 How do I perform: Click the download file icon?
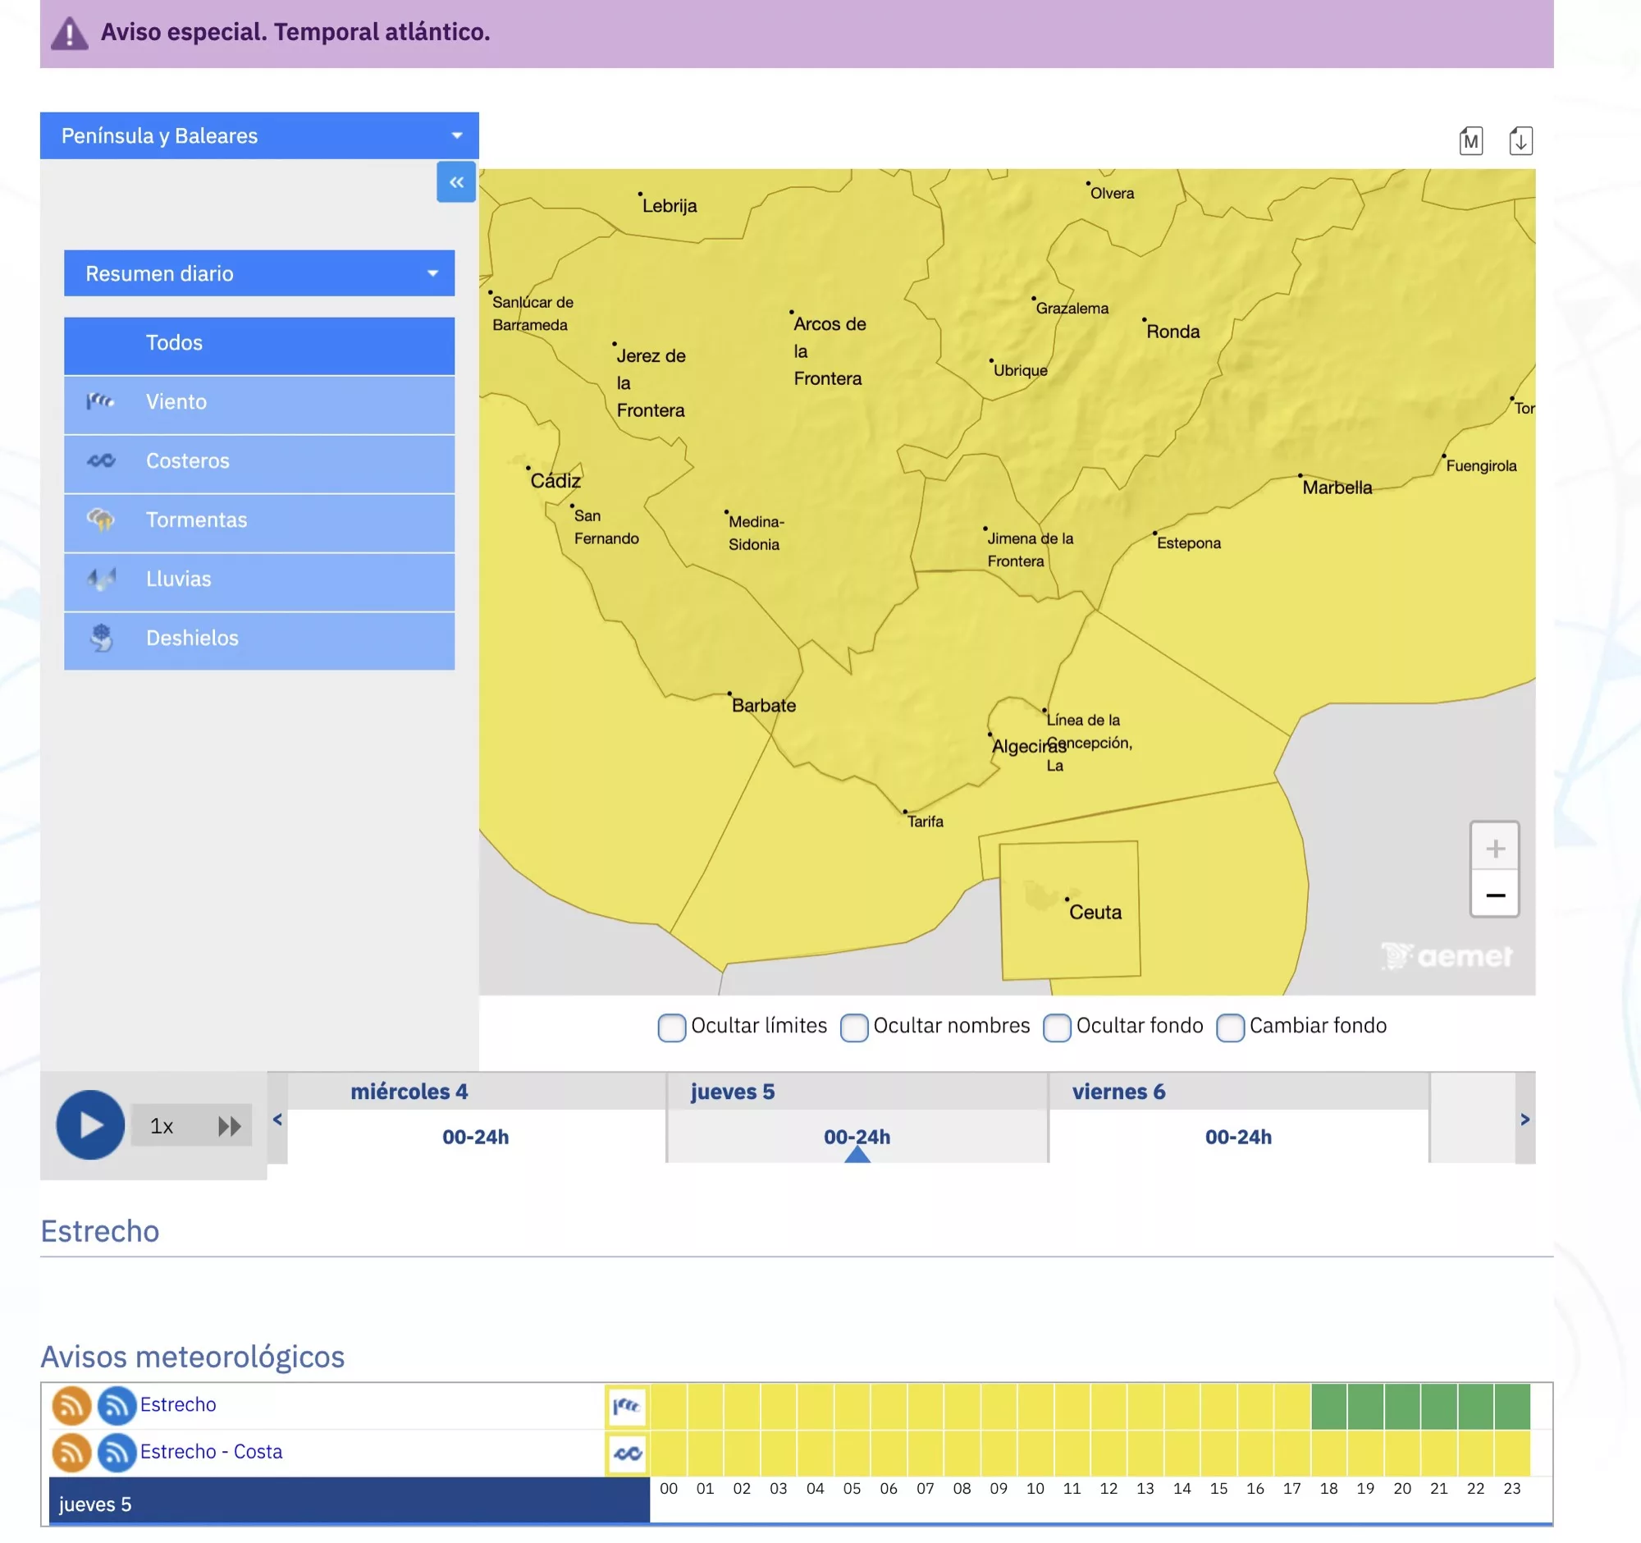pyautogui.click(x=1520, y=141)
